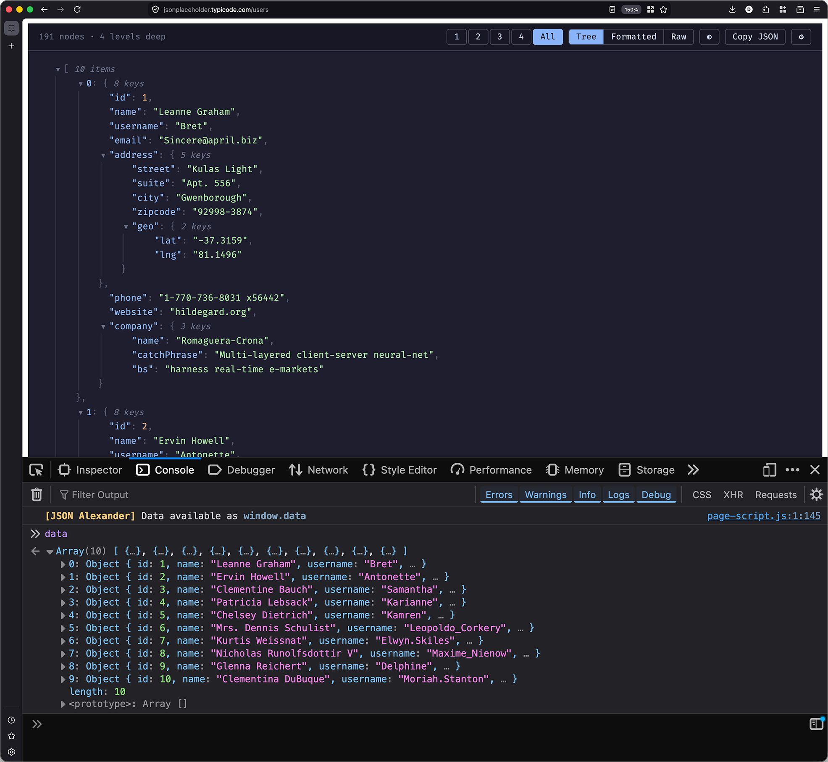Open the browser hamburger menu

click(x=817, y=9)
